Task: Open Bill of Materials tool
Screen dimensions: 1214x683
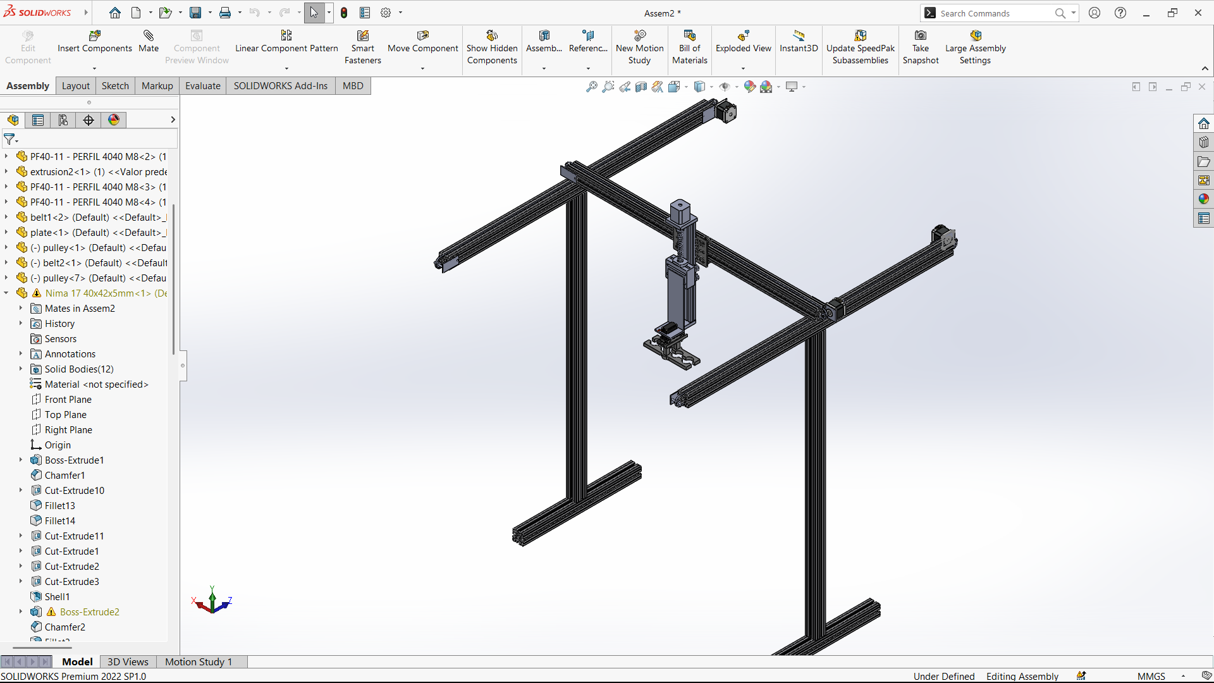Action: point(689,47)
